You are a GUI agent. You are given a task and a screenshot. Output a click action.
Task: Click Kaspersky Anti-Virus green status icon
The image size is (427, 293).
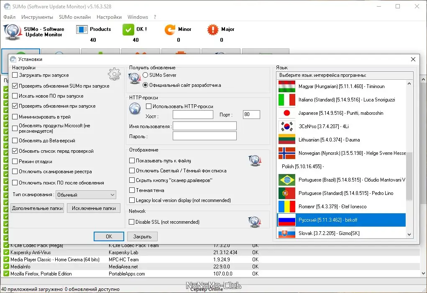coord(6,252)
